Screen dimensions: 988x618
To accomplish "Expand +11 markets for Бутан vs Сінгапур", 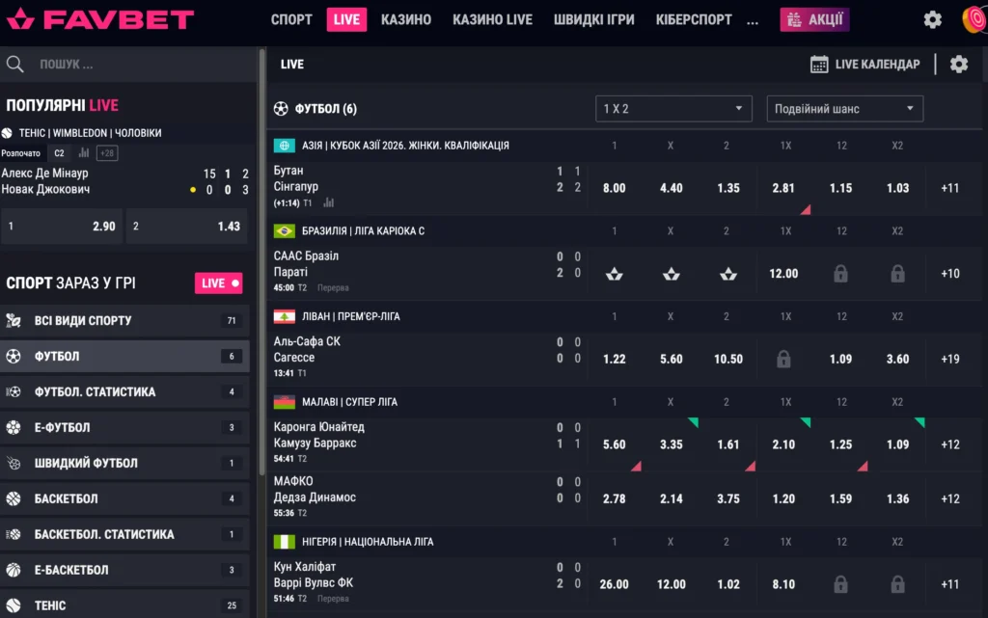I will point(949,188).
